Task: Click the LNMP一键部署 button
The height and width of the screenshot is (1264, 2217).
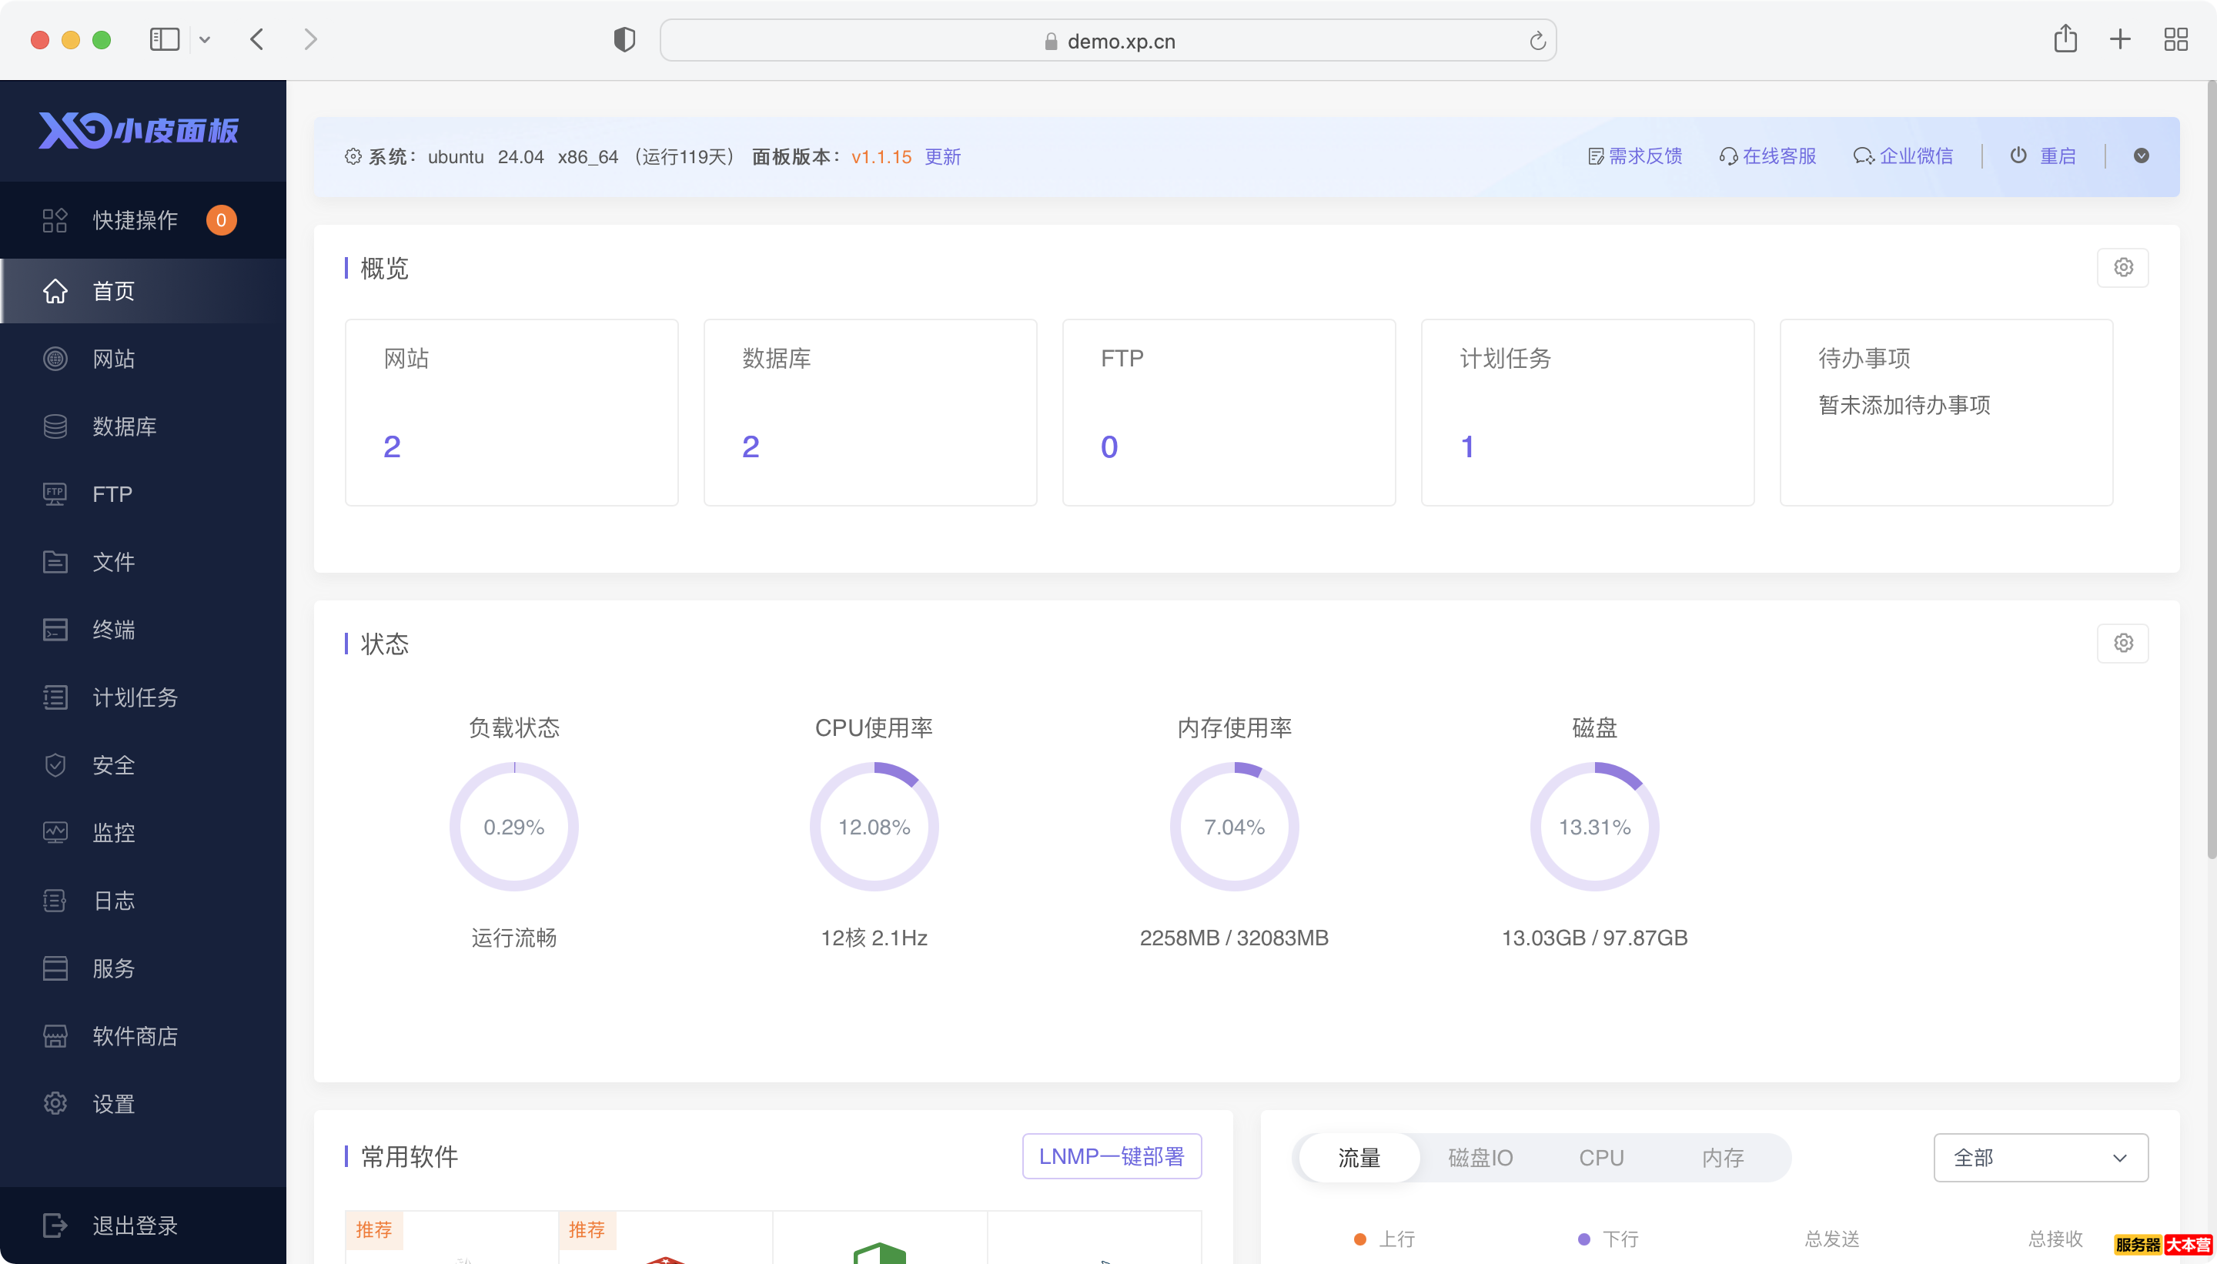Action: click(1111, 1156)
